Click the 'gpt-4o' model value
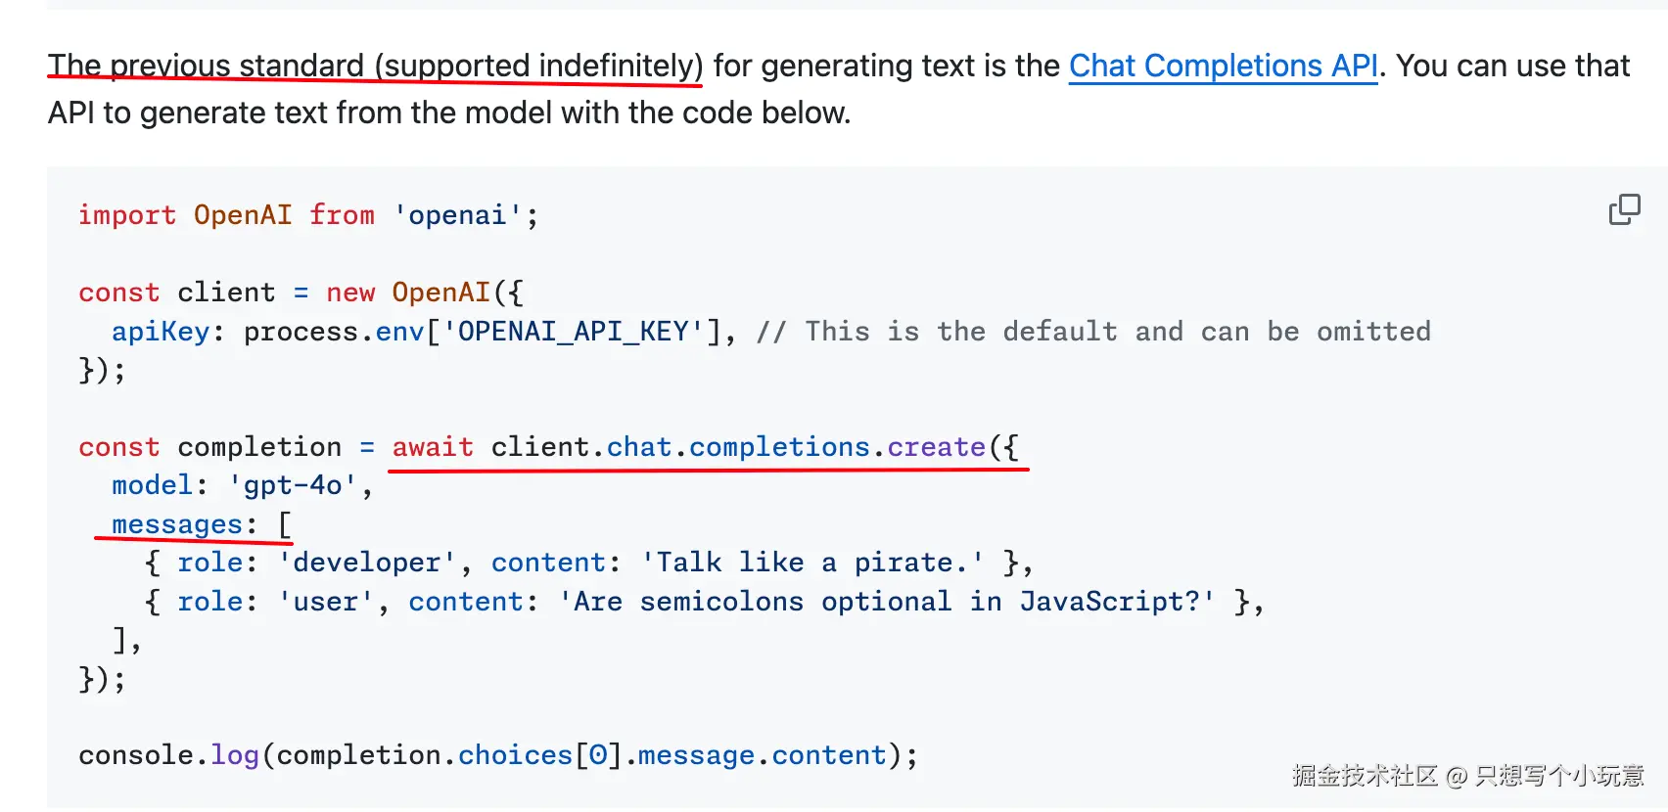Image resolution: width=1668 pixels, height=812 pixels. (x=293, y=485)
